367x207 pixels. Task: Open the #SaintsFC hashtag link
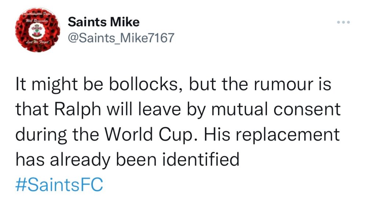(59, 184)
